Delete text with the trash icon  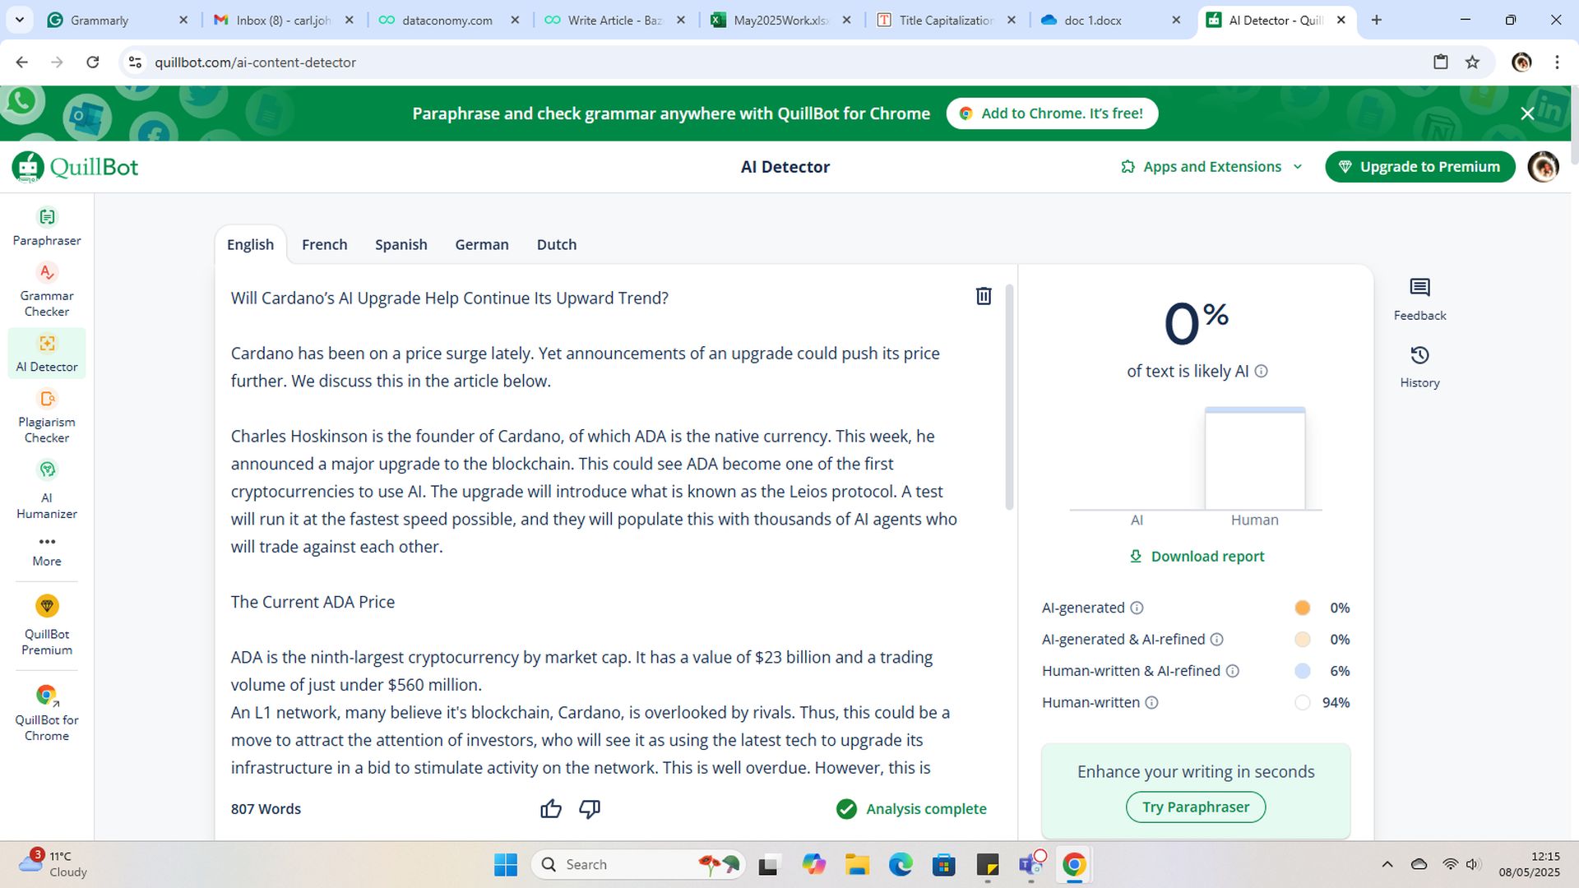pyautogui.click(x=984, y=296)
